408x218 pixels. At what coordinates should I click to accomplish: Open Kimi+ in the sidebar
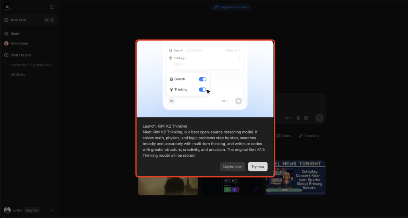pos(15,34)
